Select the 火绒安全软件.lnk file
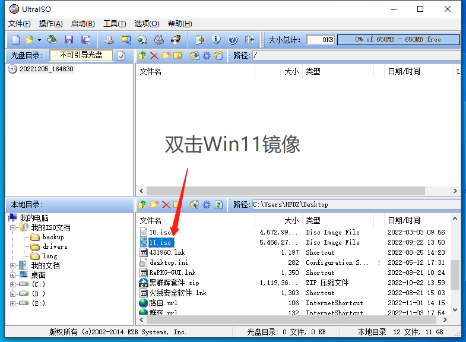Image resolution: width=466 pixels, height=342 pixels. (x=177, y=293)
